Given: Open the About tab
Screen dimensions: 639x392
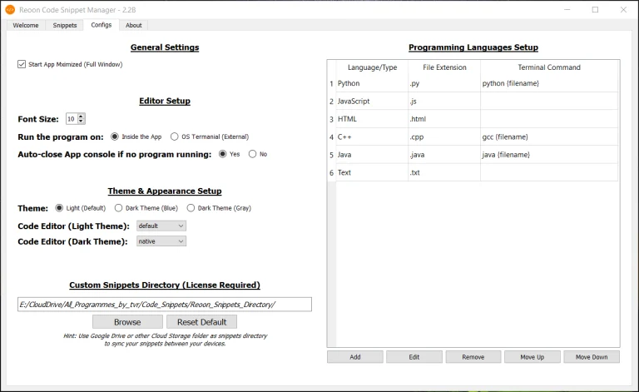Looking at the screenshot, I should tap(134, 25).
